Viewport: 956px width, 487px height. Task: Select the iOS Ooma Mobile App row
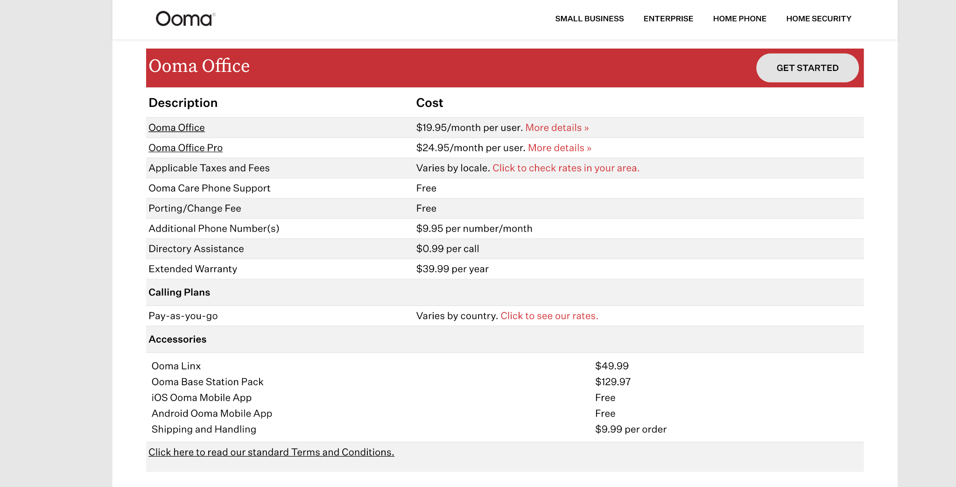tap(505, 398)
